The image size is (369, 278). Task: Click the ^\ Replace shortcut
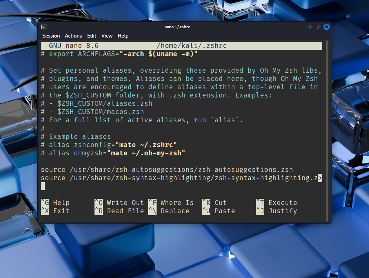point(169,211)
